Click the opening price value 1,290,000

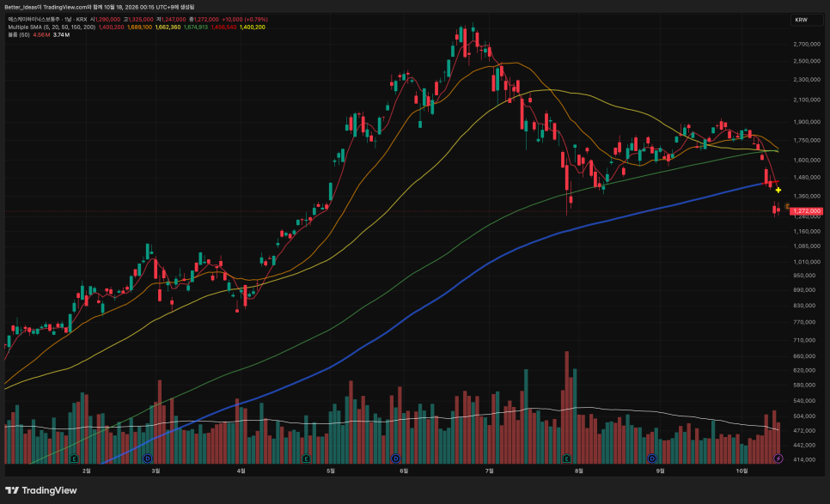107,20
